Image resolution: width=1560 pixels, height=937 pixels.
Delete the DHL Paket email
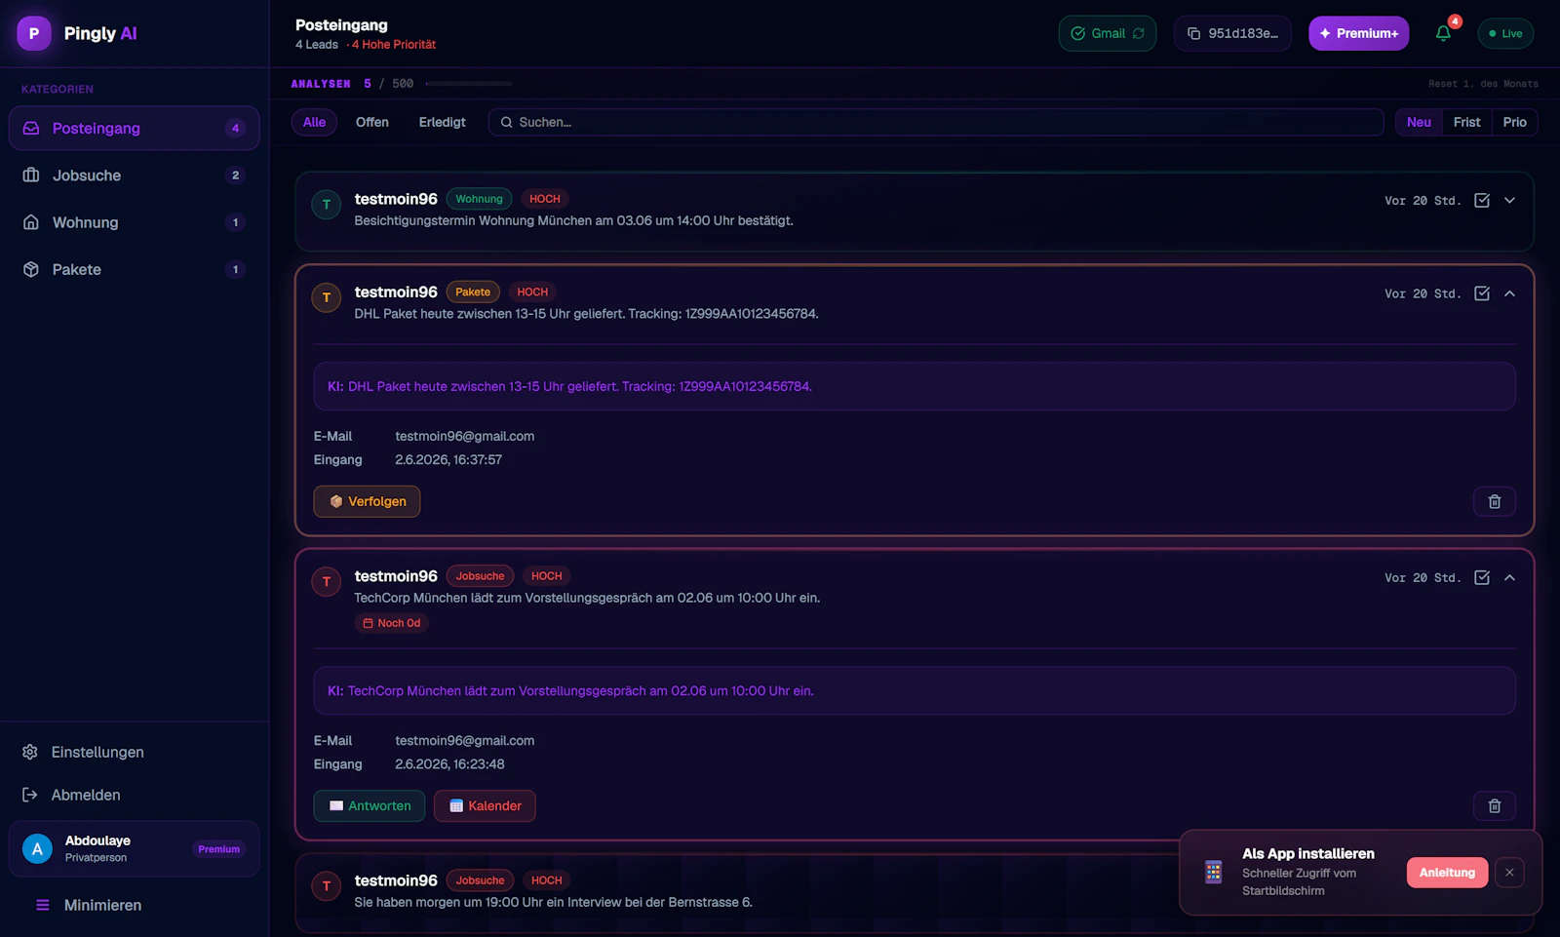pyautogui.click(x=1494, y=501)
